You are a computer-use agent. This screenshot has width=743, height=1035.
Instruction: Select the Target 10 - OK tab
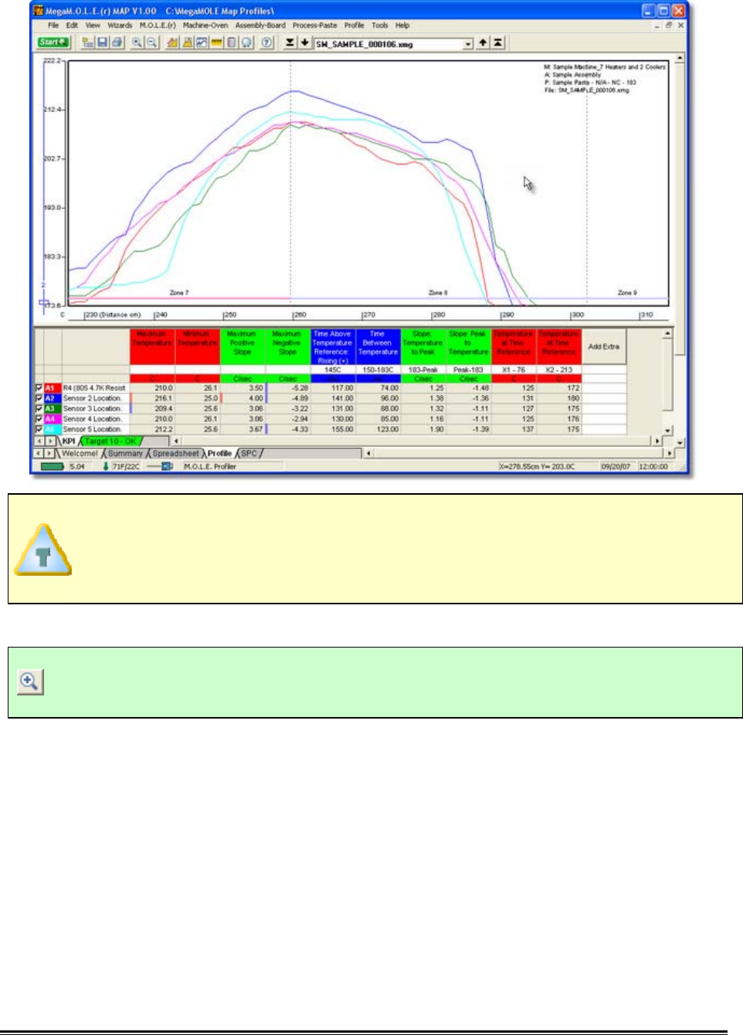110,441
